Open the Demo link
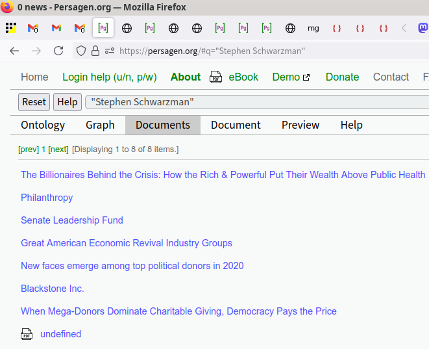The height and width of the screenshot is (349, 429). point(286,77)
